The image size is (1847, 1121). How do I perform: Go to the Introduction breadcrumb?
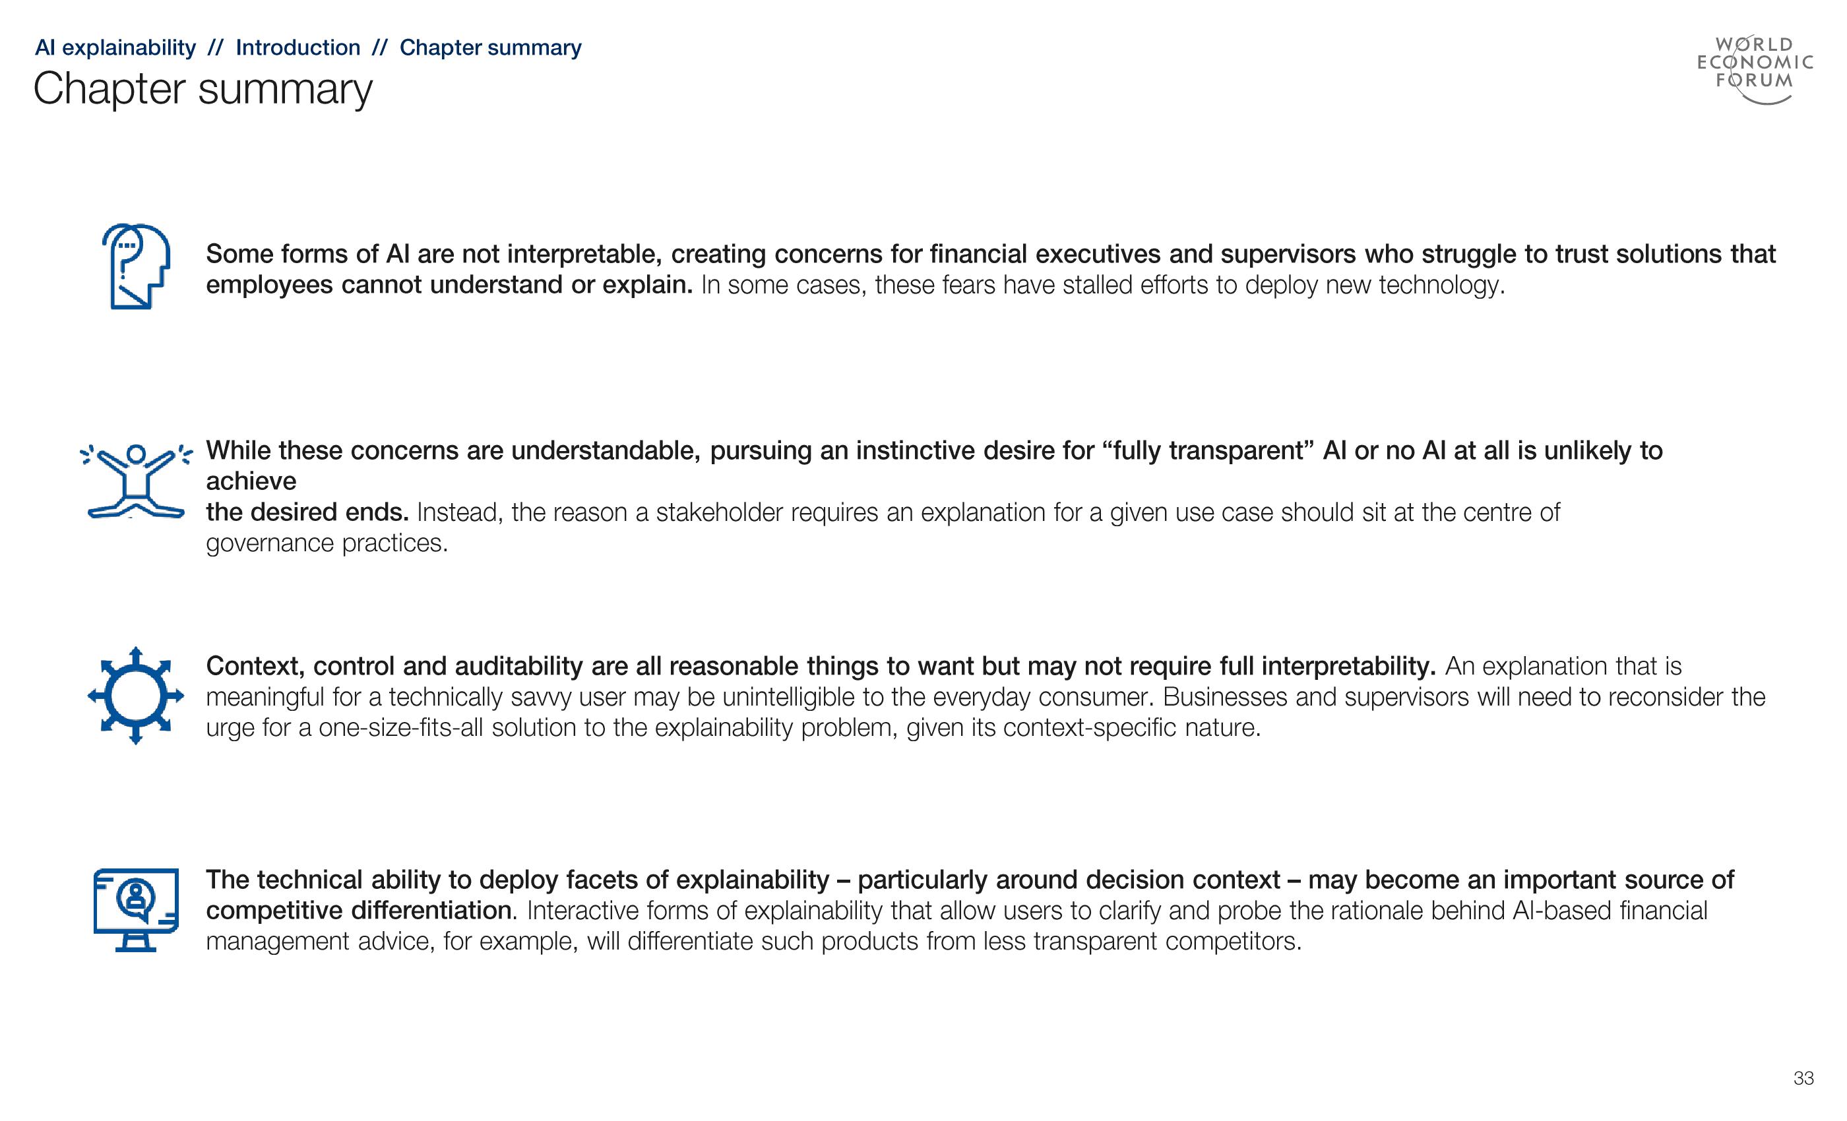click(297, 48)
